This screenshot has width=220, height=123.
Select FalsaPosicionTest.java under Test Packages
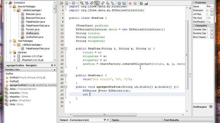click(x=37, y=49)
